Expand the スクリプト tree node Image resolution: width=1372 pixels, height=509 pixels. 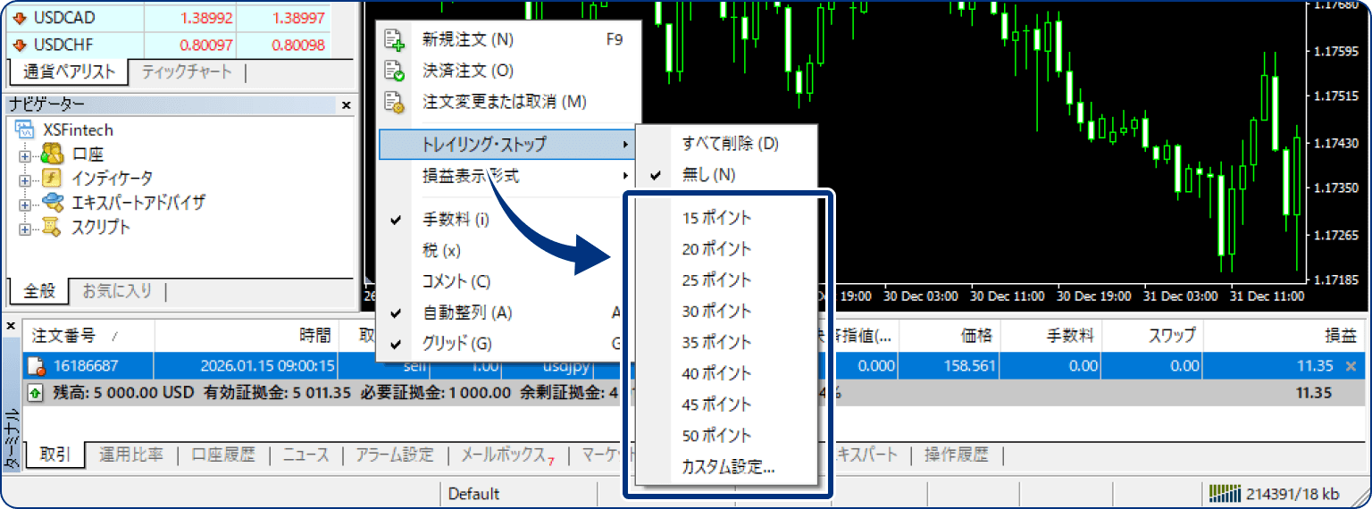click(25, 228)
